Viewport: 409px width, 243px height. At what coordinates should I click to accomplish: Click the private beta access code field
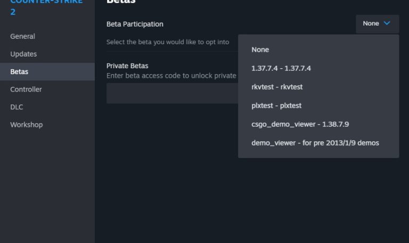pyautogui.click(x=171, y=93)
